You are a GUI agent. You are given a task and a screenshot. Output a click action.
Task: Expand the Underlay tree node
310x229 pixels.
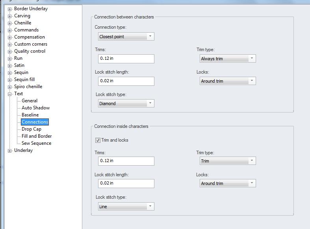coord(10,150)
